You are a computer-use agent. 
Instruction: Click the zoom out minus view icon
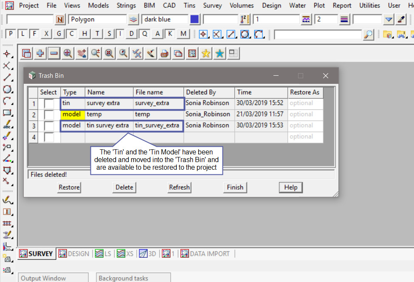click(x=54, y=53)
